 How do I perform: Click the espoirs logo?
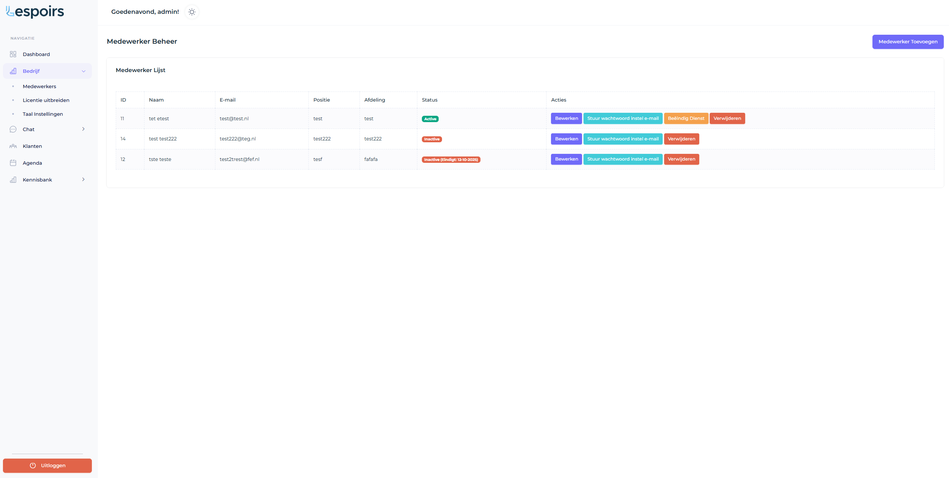(35, 12)
